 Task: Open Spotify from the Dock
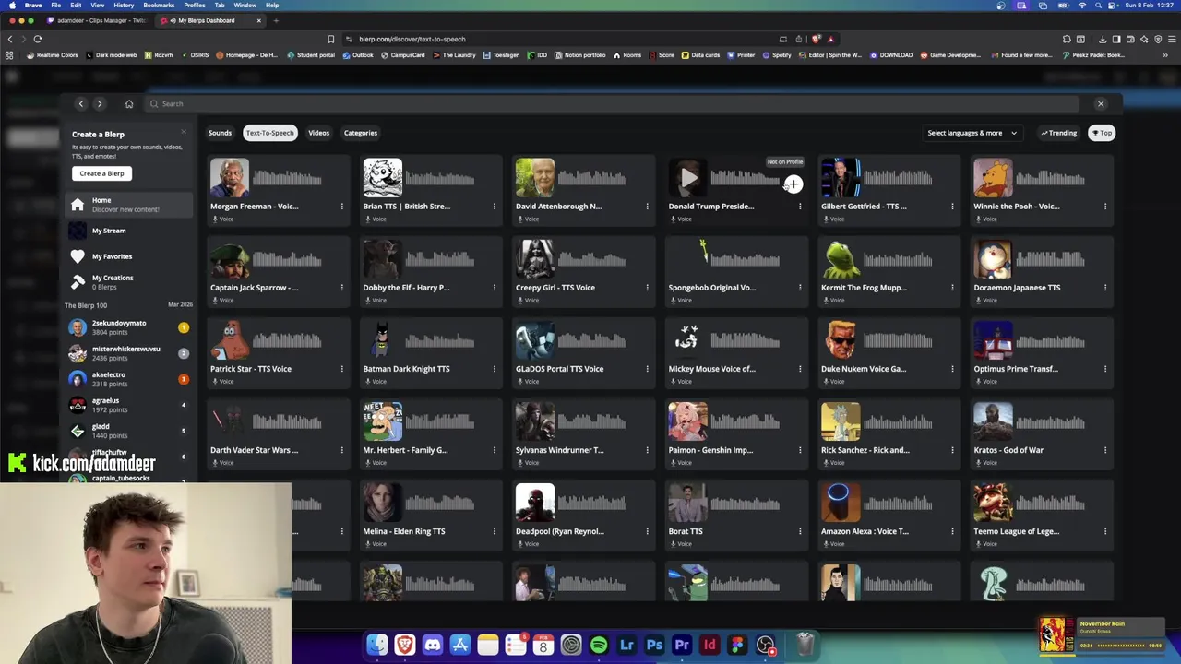pos(599,645)
